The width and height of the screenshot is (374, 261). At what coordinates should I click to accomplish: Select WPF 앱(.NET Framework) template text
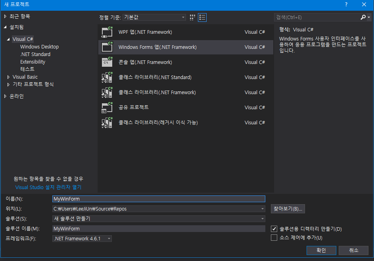(x=145, y=32)
